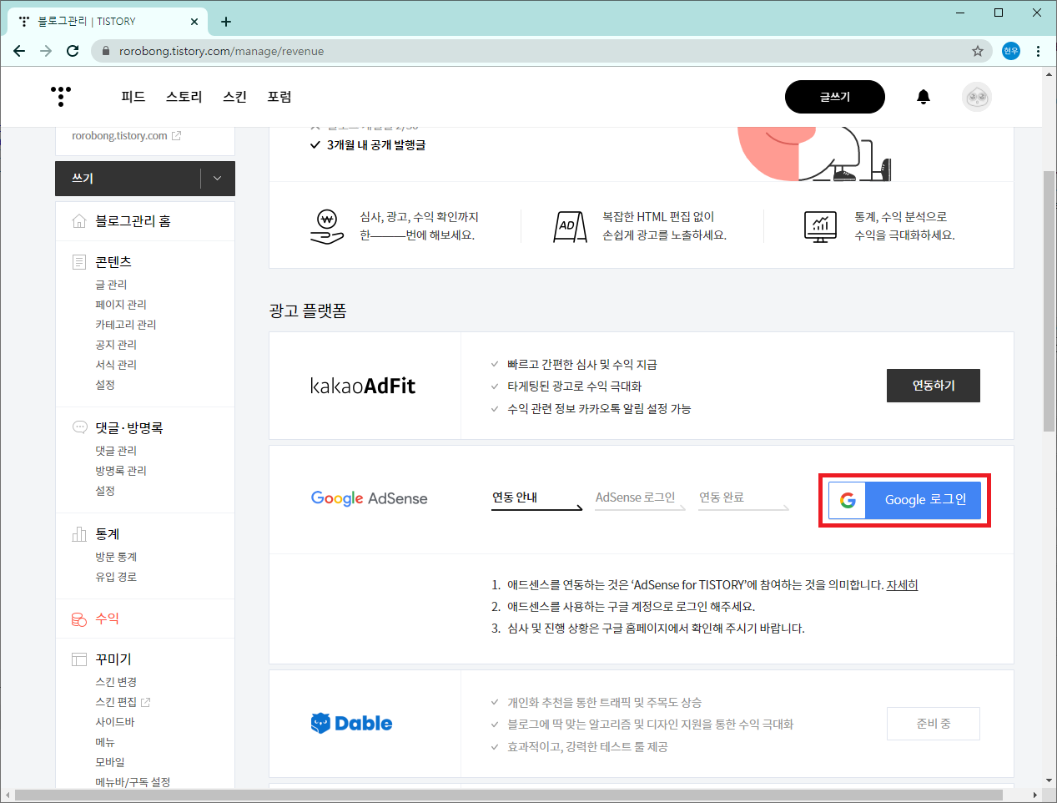Click the 글쓰기 button
The height and width of the screenshot is (803, 1057).
[x=835, y=97]
